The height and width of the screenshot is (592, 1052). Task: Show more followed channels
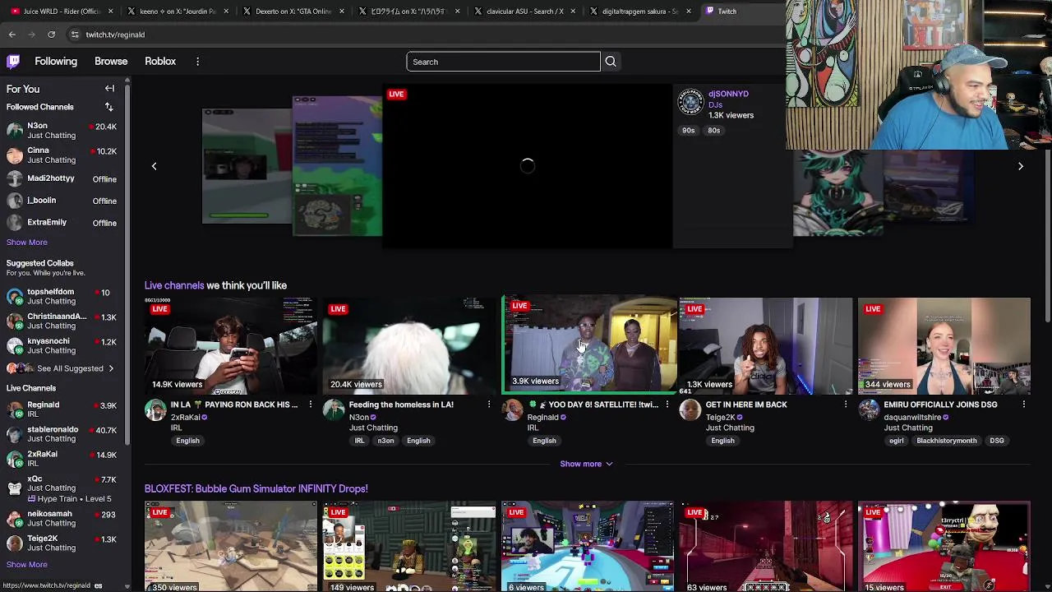27,242
